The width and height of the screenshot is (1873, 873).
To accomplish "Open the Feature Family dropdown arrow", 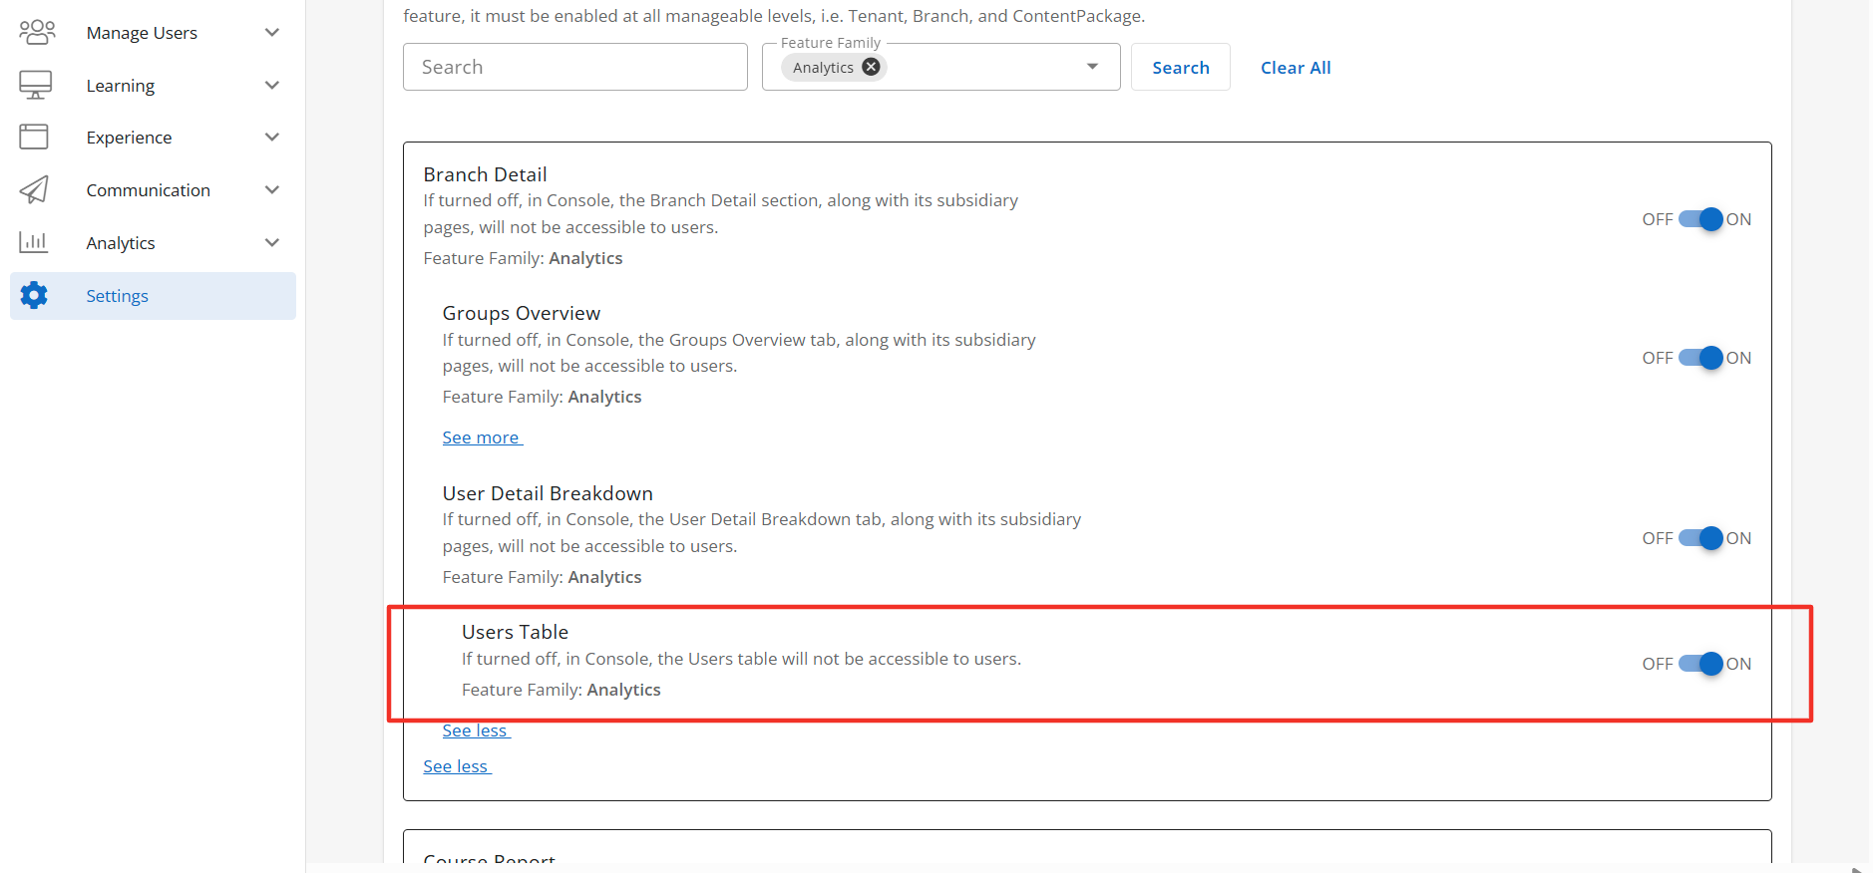I will tap(1092, 67).
